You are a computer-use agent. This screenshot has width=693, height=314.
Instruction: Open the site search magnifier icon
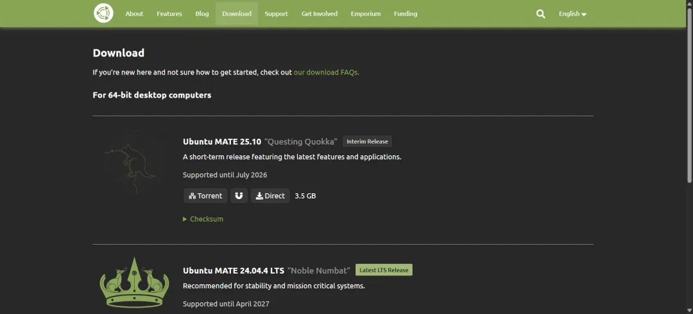coord(540,13)
